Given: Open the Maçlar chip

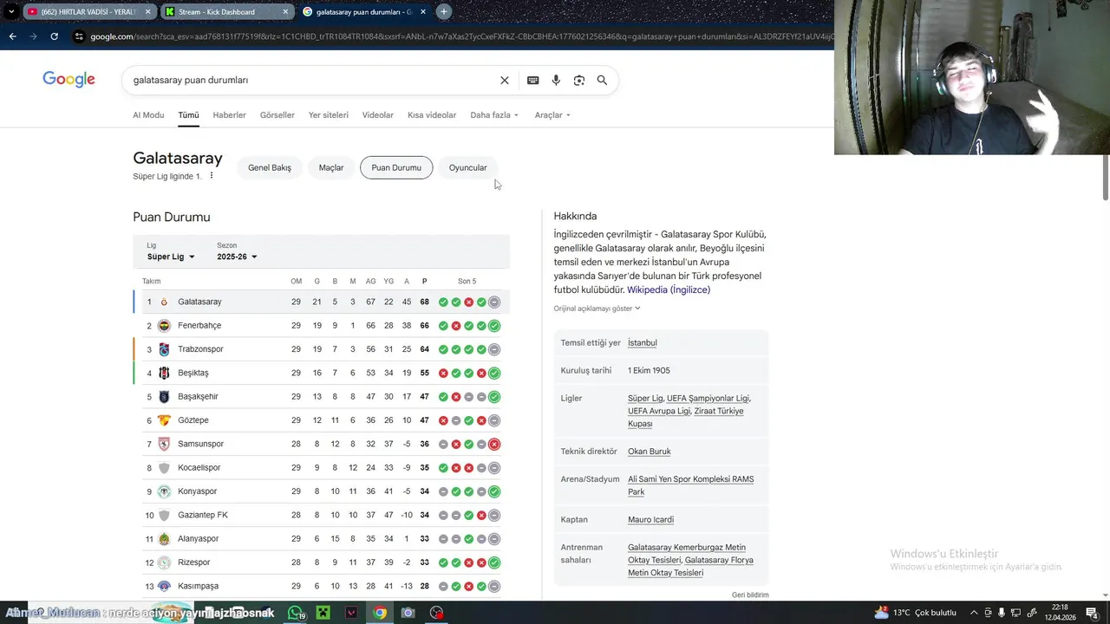Looking at the screenshot, I should (x=331, y=167).
